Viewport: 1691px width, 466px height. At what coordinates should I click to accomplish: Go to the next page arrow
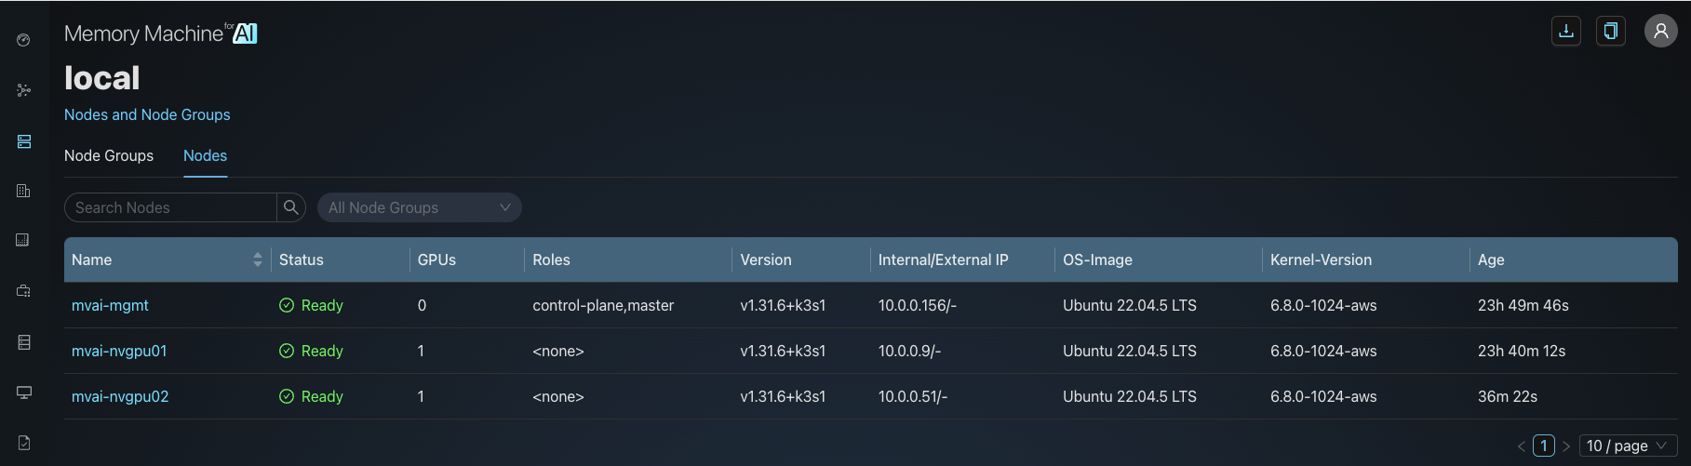(x=1566, y=446)
